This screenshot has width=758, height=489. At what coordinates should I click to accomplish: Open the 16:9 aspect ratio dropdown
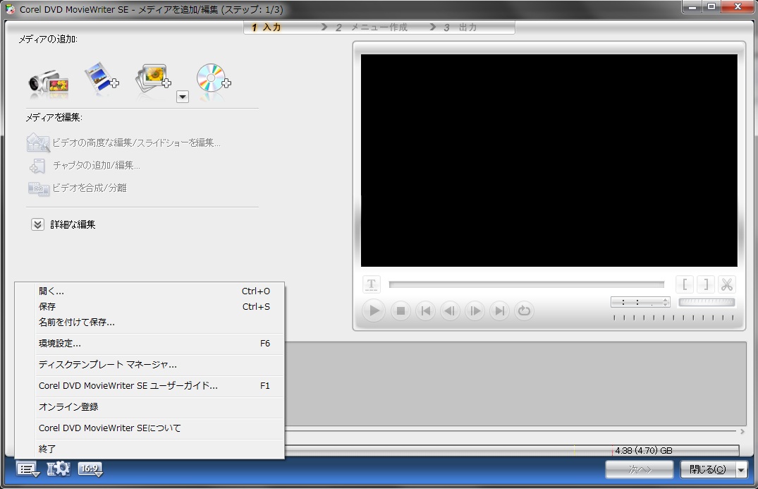point(90,469)
